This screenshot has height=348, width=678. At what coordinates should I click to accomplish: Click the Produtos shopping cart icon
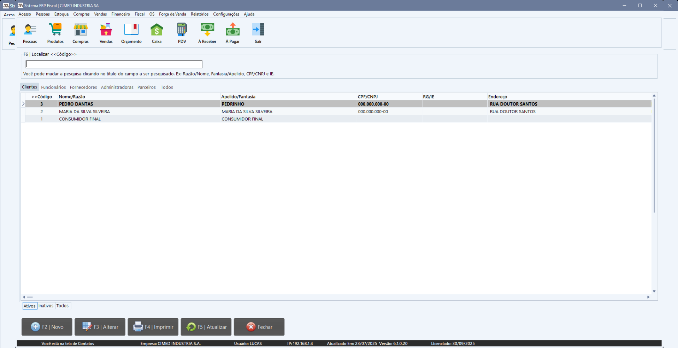[x=55, y=30]
